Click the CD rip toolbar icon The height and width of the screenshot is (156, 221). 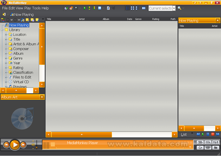click(x=66, y=8)
